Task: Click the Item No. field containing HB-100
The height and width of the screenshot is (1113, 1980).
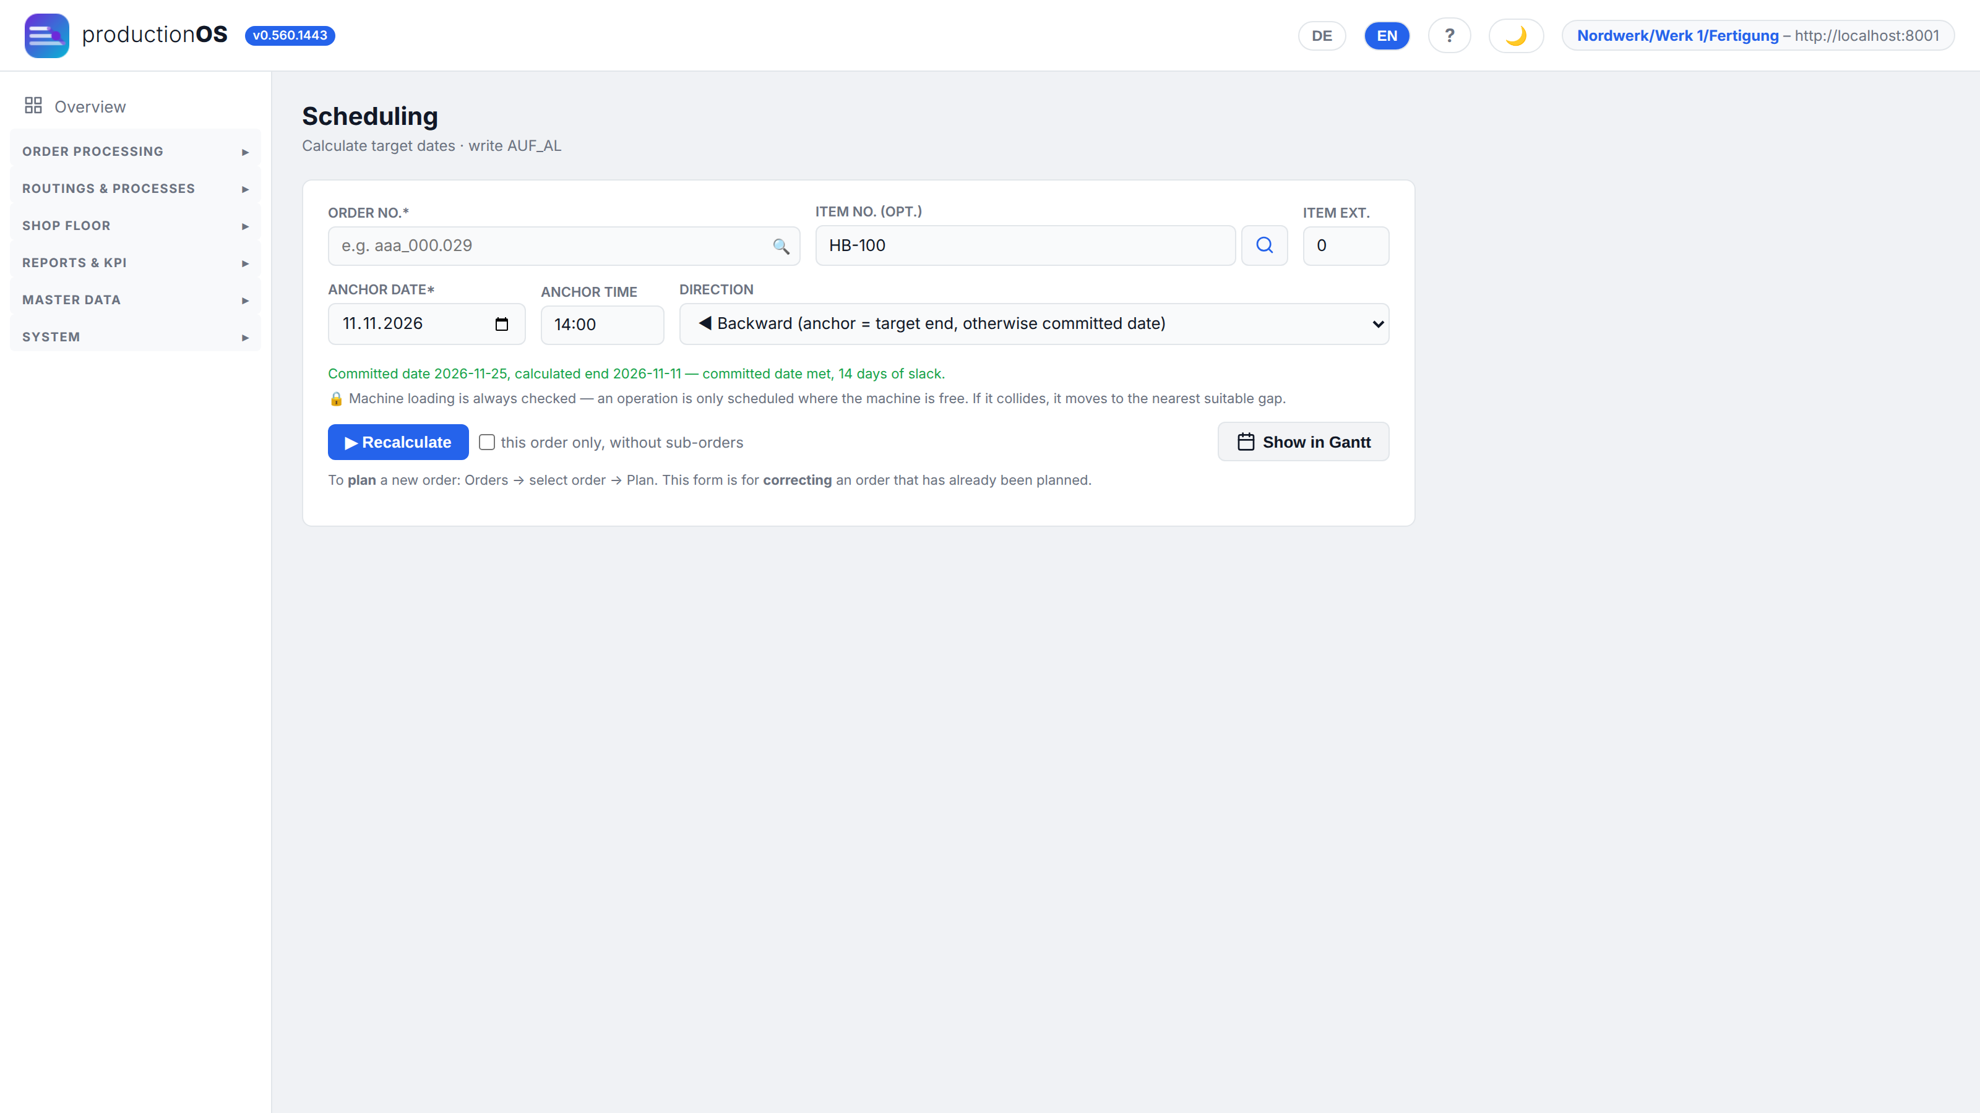Action: (x=1025, y=246)
